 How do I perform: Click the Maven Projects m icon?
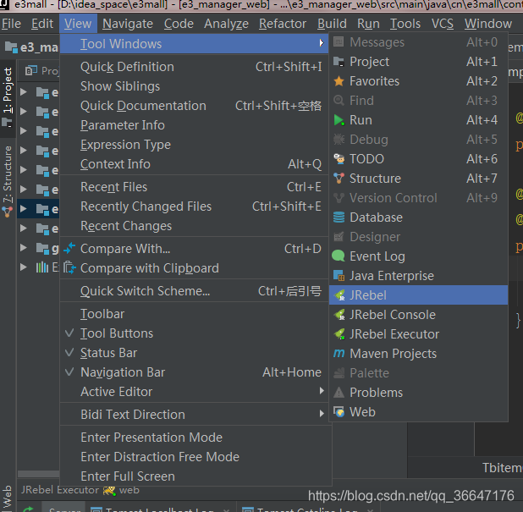[x=339, y=354]
